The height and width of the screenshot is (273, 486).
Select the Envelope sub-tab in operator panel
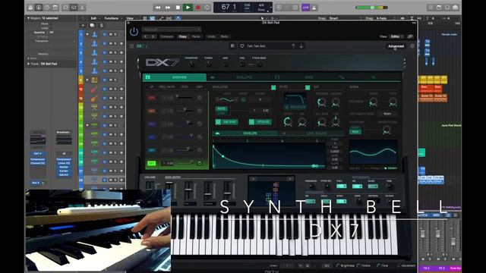(245, 133)
